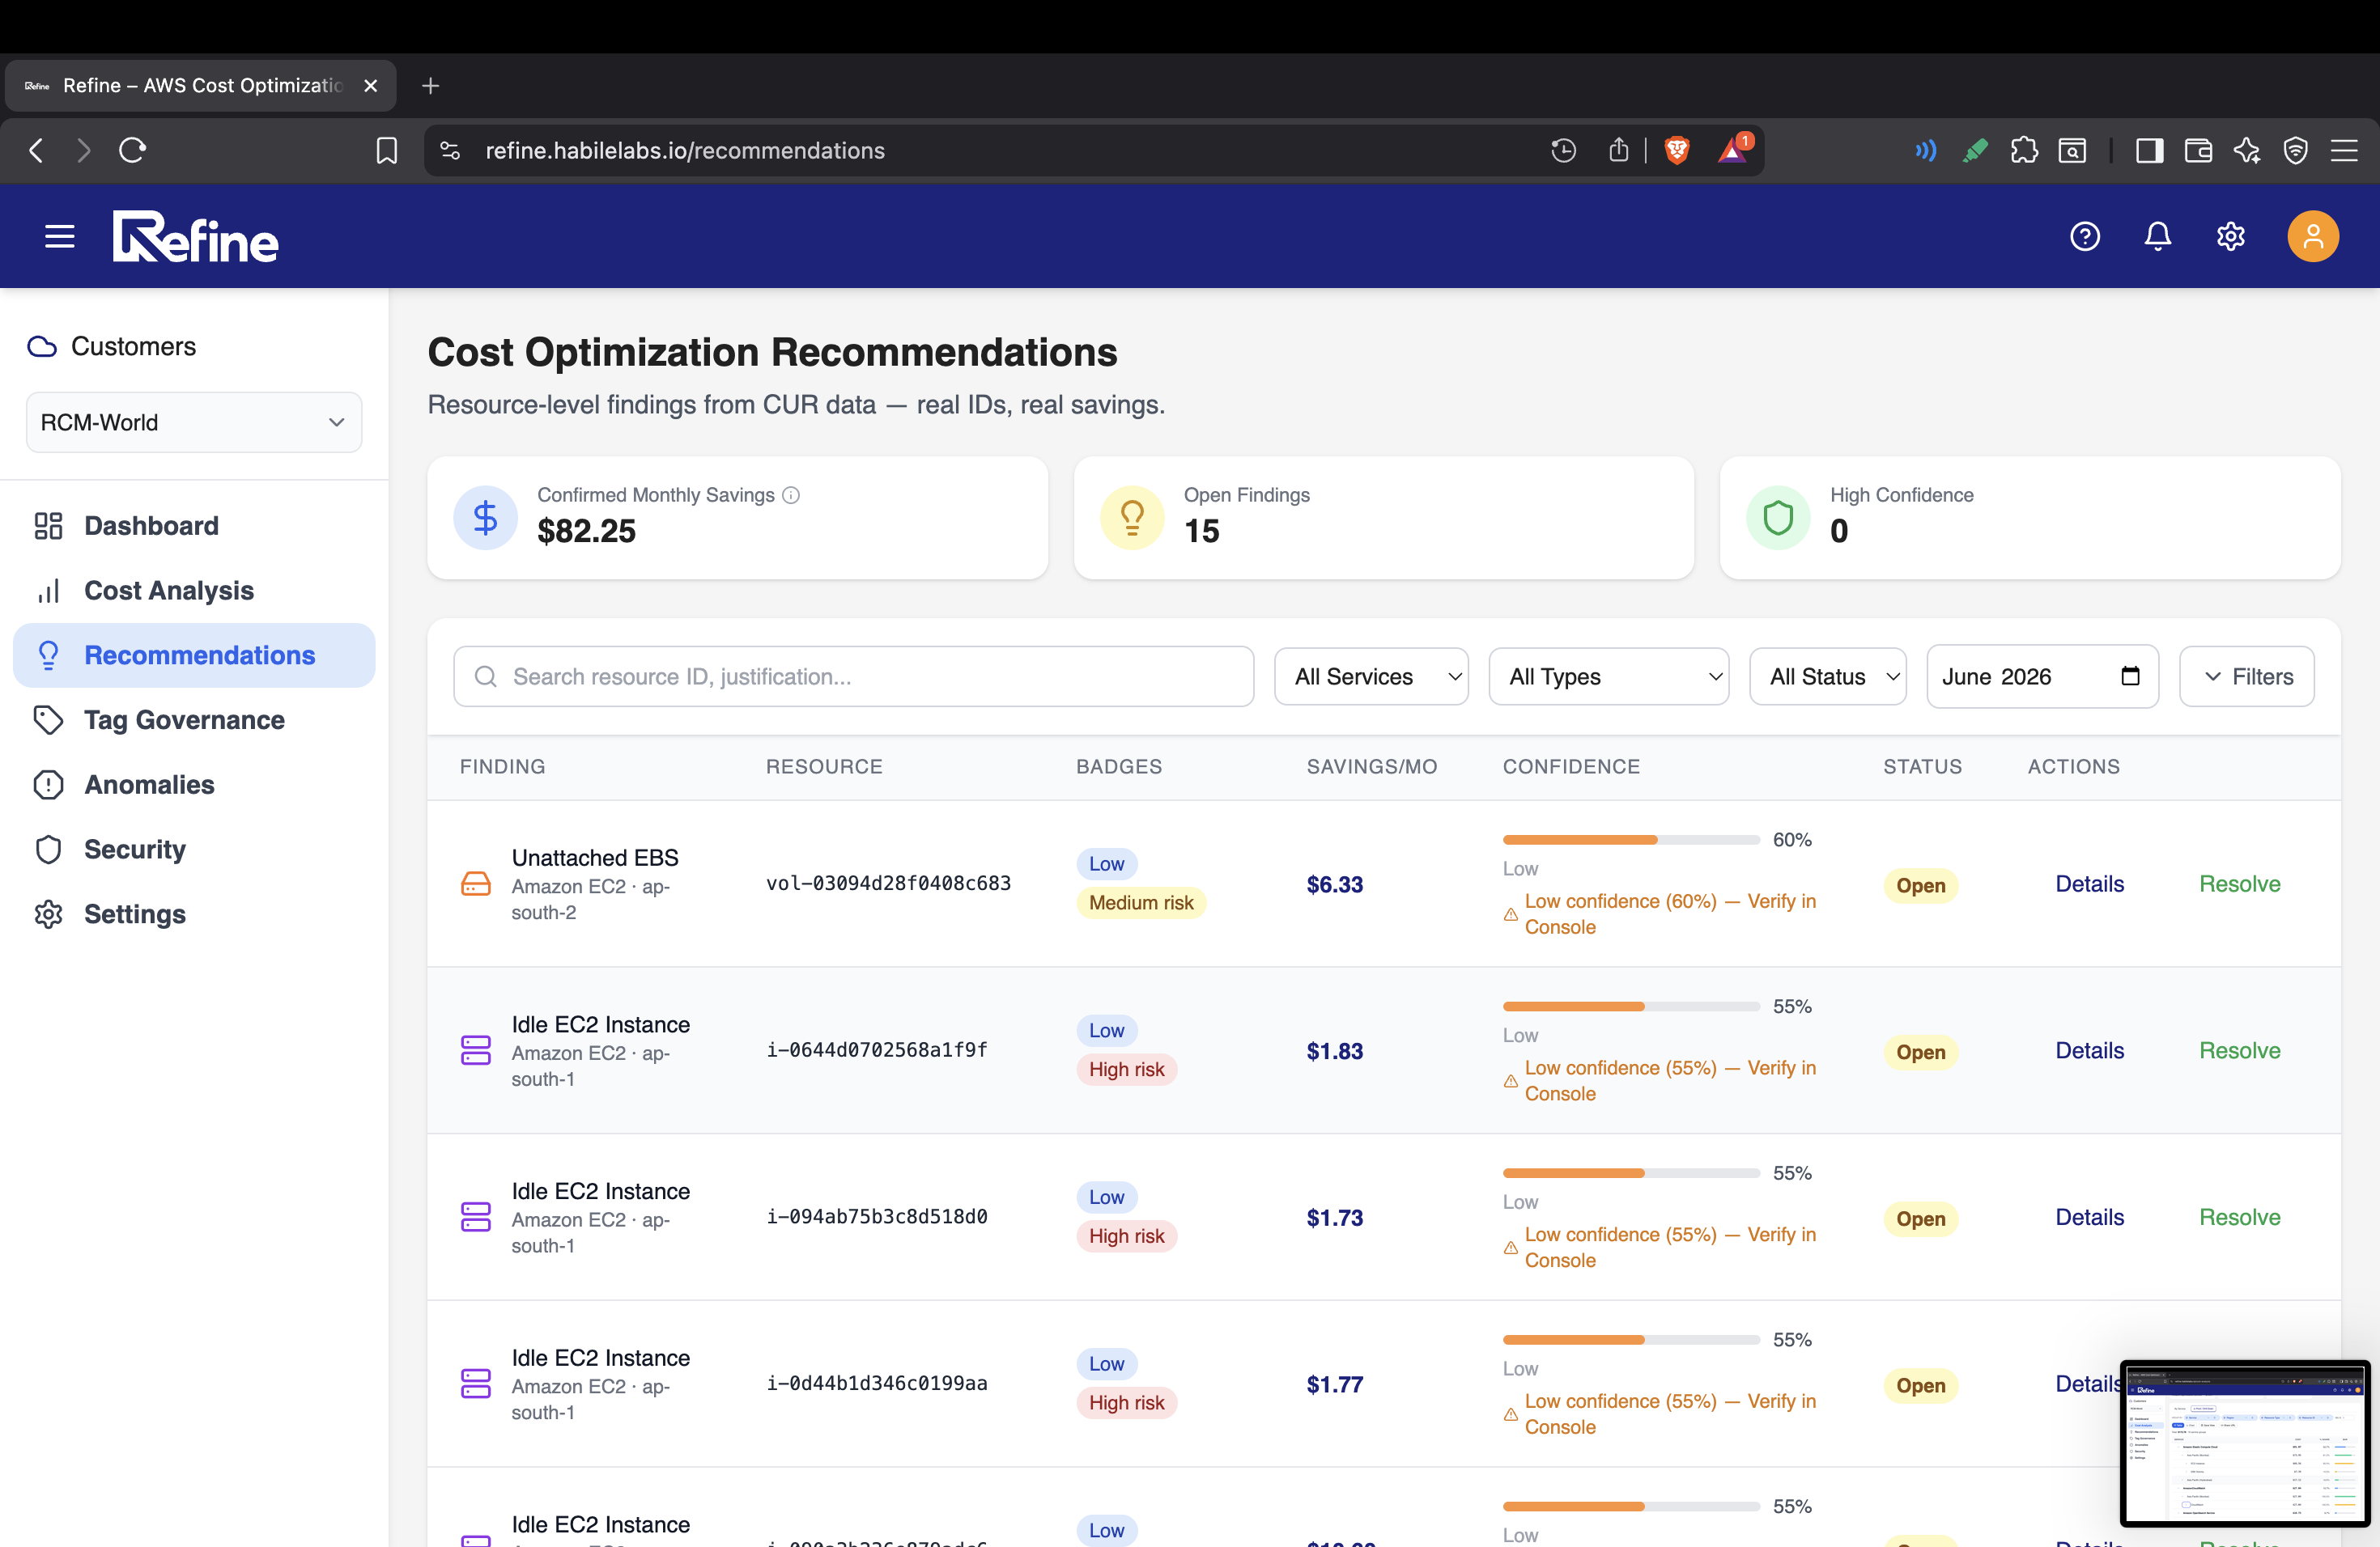Open a new browser tab

pos(430,86)
